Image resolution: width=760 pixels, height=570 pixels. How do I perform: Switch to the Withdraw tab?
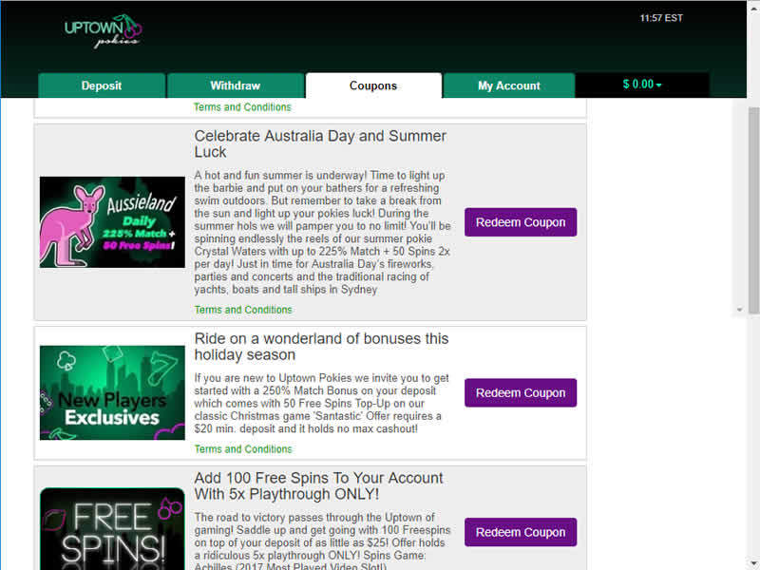pyautogui.click(x=236, y=85)
